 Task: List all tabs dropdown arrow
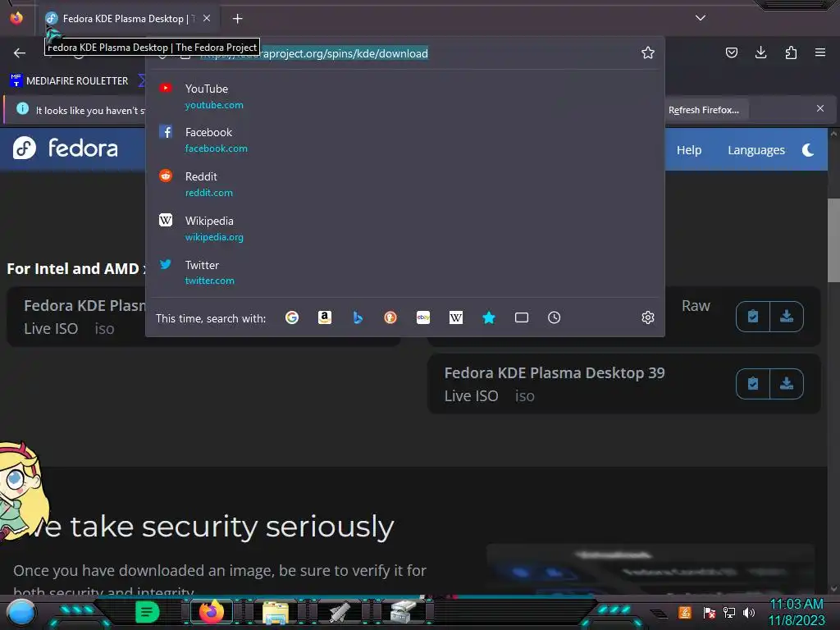point(701,18)
